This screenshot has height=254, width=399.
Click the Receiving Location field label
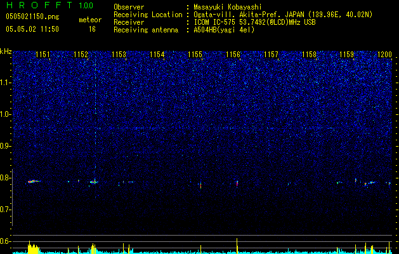point(148,15)
